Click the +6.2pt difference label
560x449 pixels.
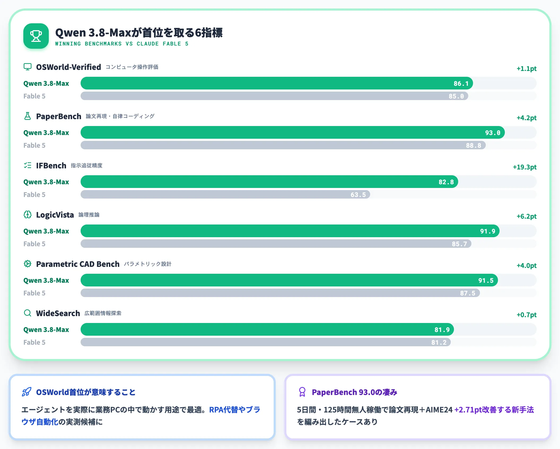(x=526, y=216)
